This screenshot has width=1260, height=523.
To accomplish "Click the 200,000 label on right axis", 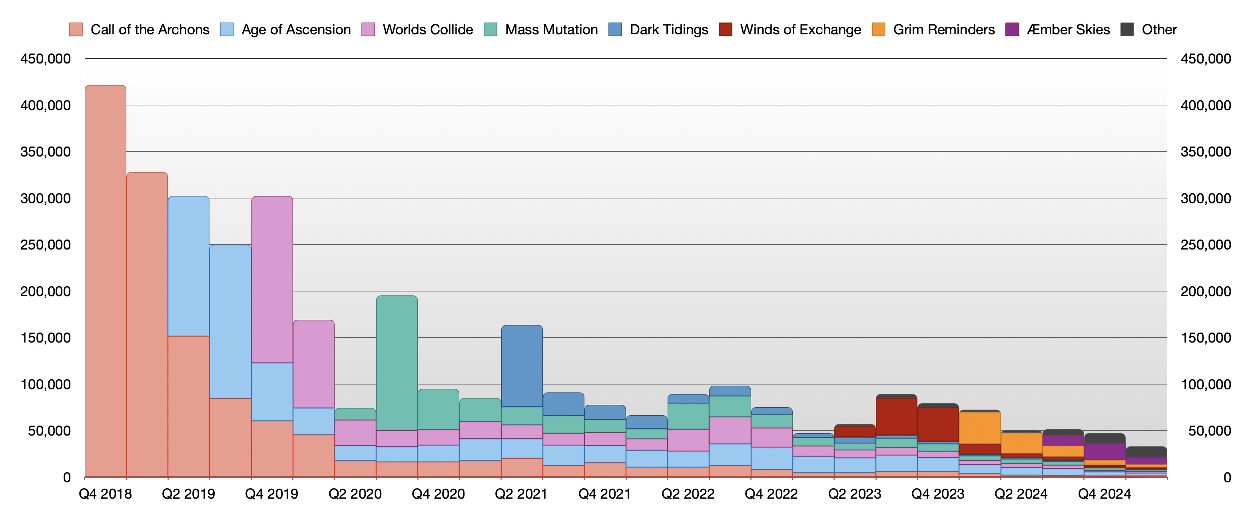I will (x=1205, y=291).
